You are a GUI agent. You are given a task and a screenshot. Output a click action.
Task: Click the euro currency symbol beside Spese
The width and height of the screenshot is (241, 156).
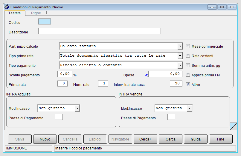pyautogui.click(x=147, y=75)
